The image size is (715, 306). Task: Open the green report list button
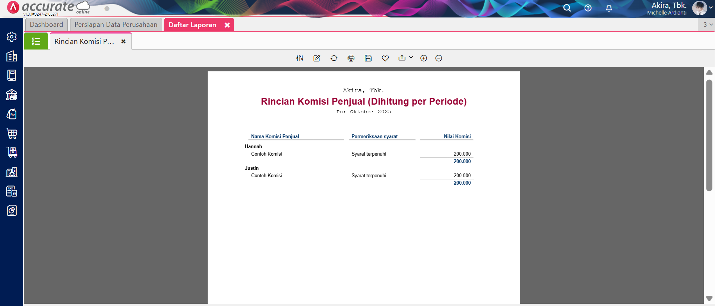[x=36, y=41]
